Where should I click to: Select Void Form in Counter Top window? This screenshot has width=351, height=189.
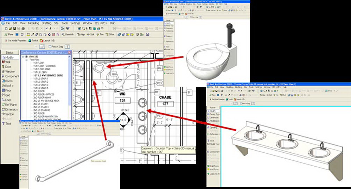coord(213,169)
